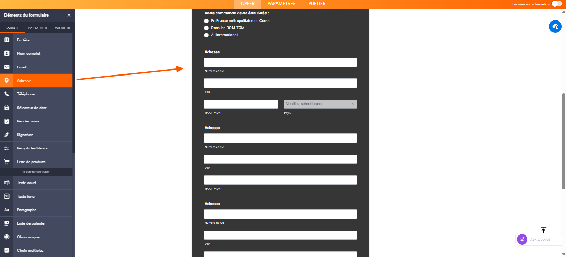Select the À l'international radio option
The image size is (566, 257).
206,35
